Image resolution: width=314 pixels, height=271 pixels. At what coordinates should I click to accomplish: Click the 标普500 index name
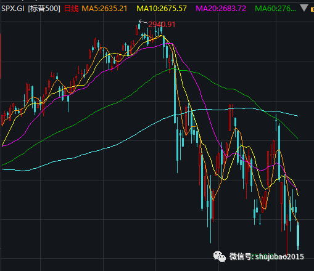(x=44, y=9)
